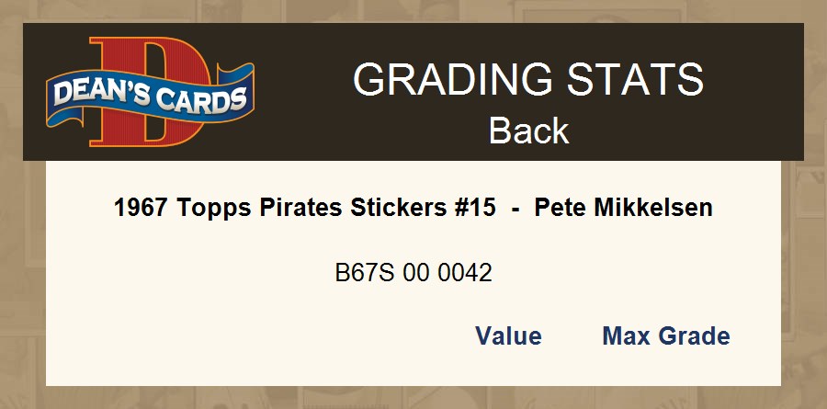The width and height of the screenshot is (827, 409).
Task: Click the dash before Pete Mikkelsen
Action: pyautogui.click(x=515, y=209)
